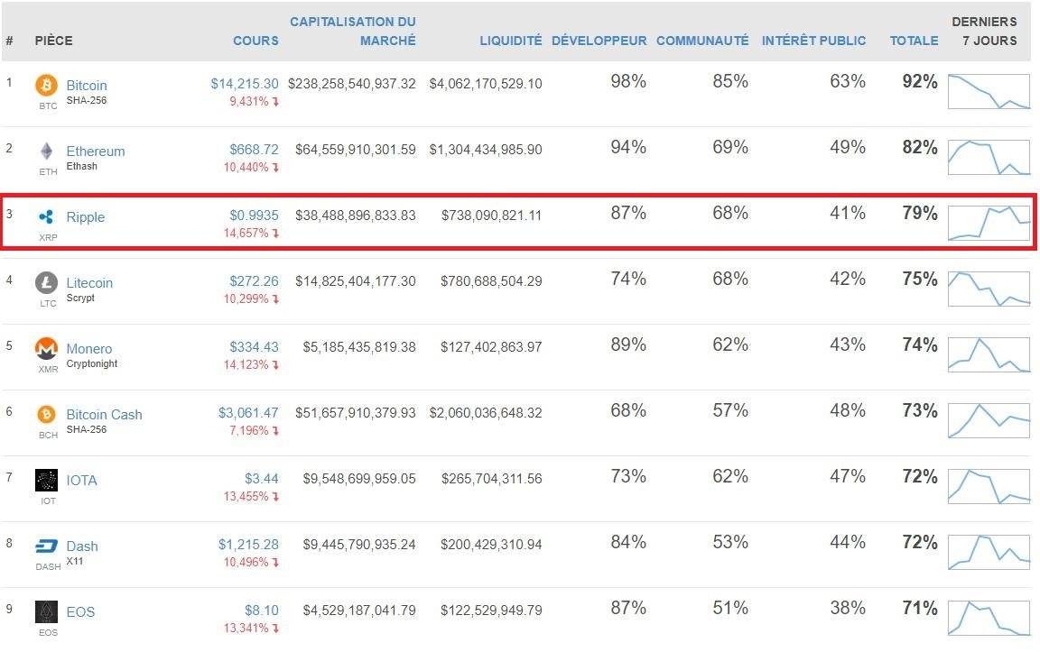Screen dimensions: 1040x652
Task: Click Bitcoin market cap $238,258,540,937.32
Action: tap(351, 84)
